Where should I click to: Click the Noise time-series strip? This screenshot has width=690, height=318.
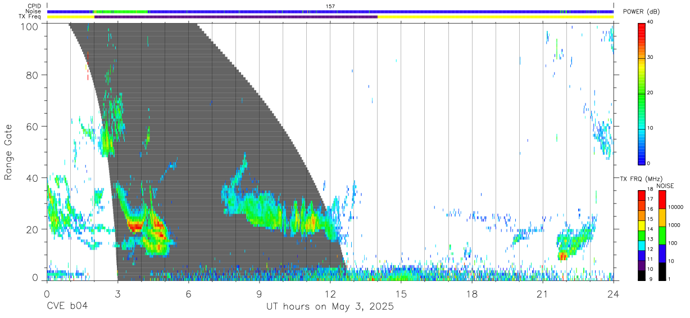(x=330, y=12)
